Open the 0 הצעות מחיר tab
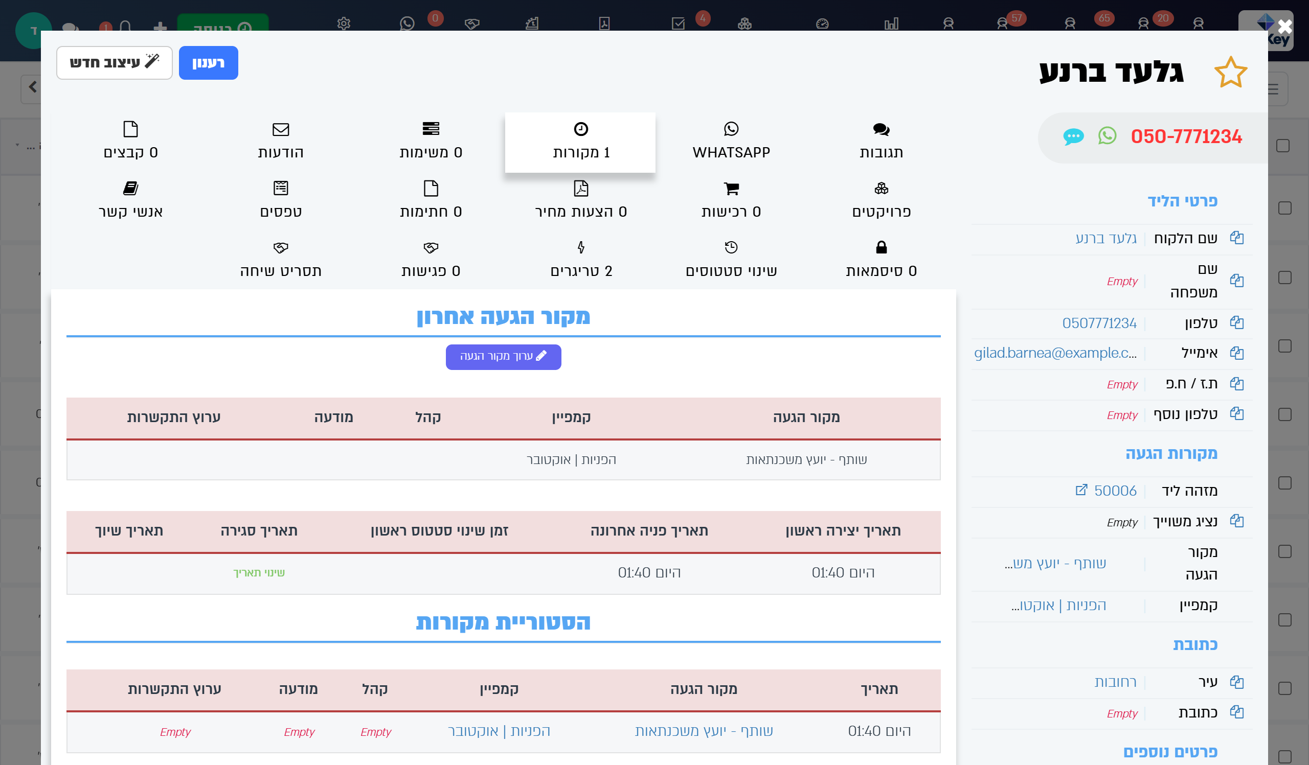 point(580,201)
